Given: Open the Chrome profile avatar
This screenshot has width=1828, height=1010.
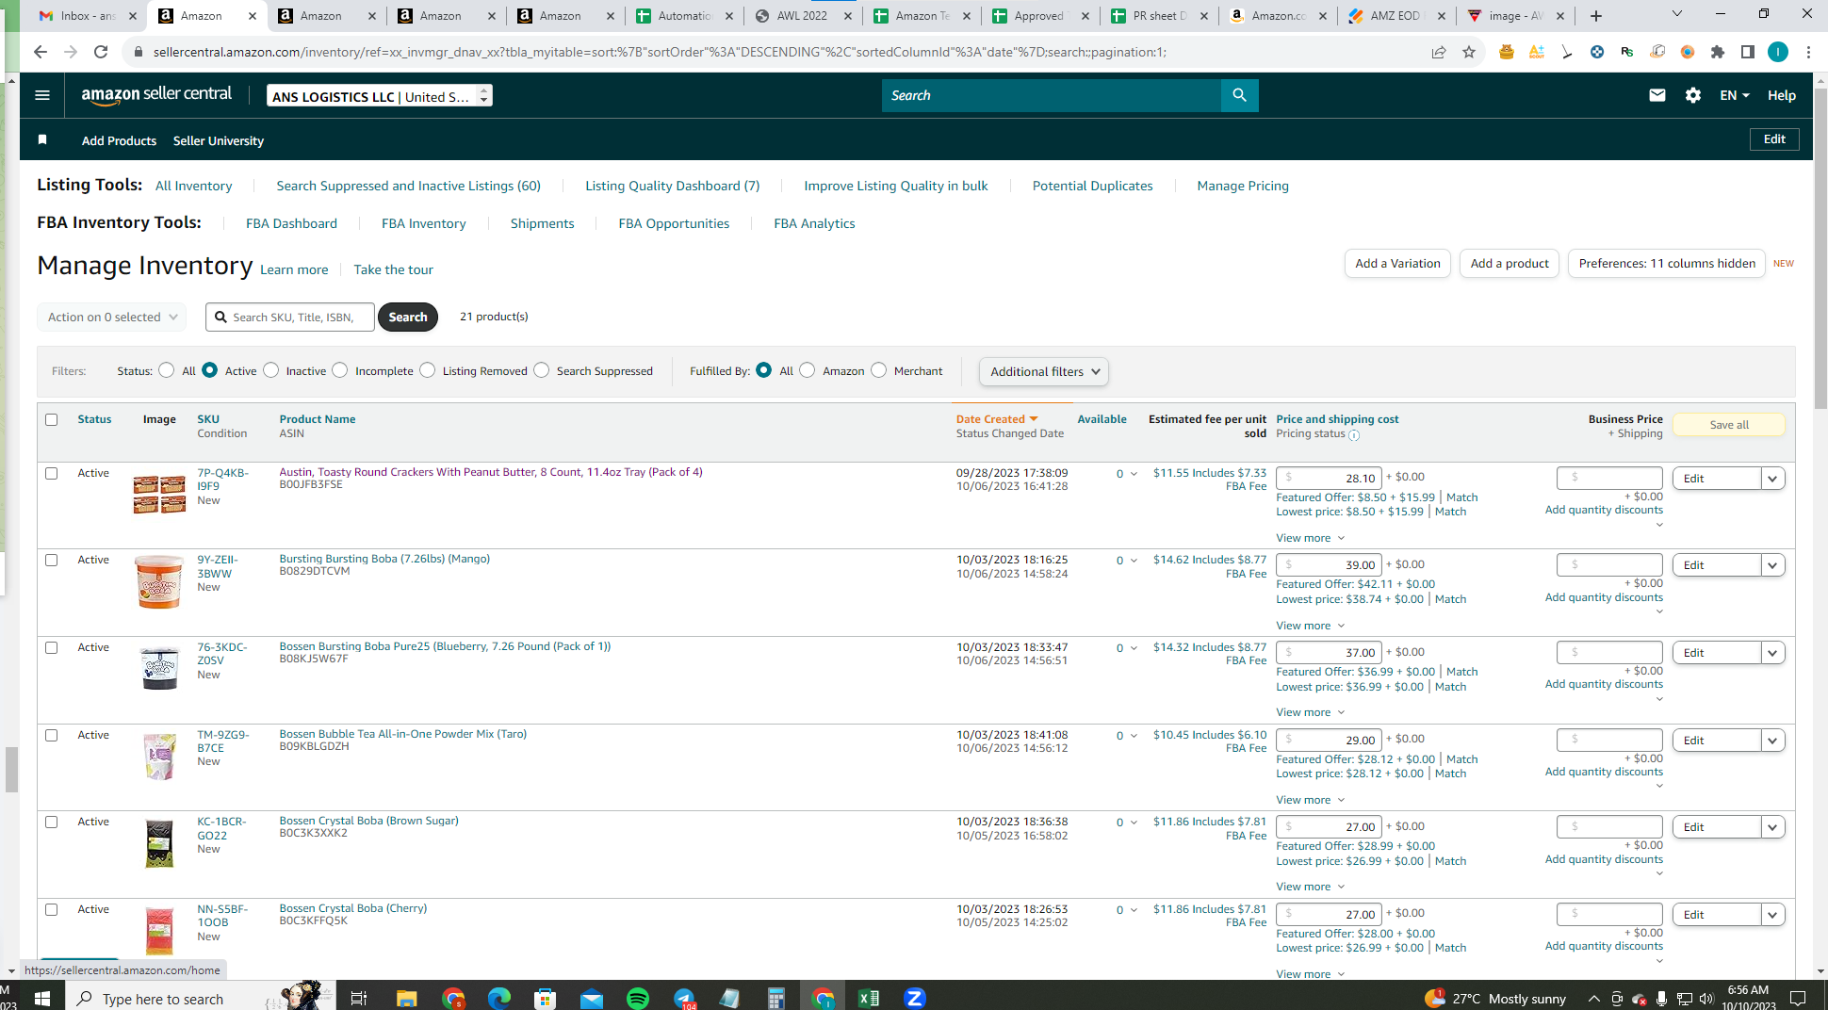Looking at the screenshot, I should [x=1778, y=52].
